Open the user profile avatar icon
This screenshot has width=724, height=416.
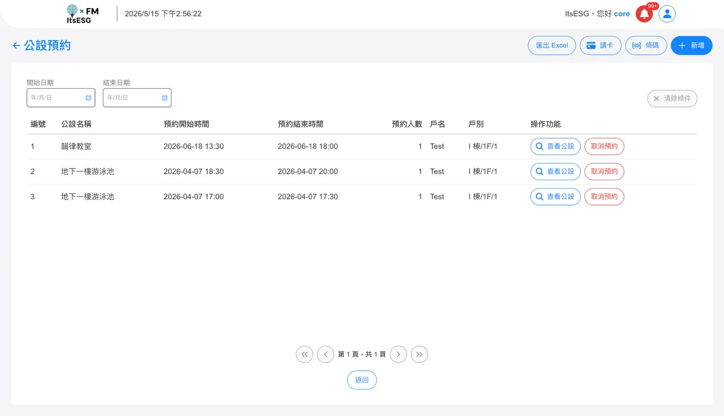[667, 14]
